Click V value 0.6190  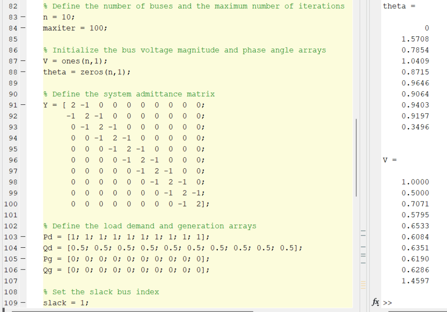point(415,259)
